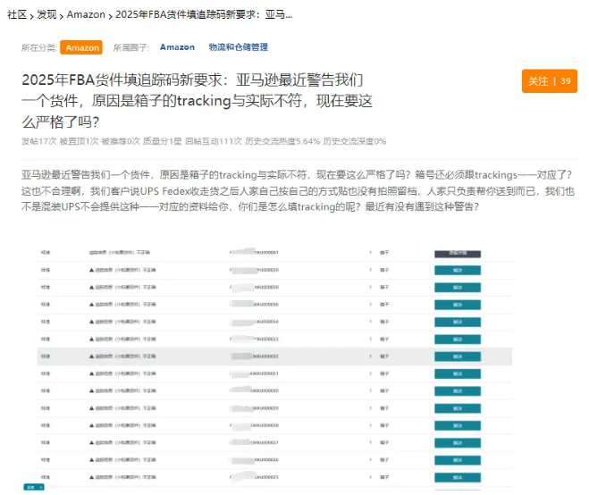Click 解决 for the row ending 000034
The height and width of the screenshot is (495, 589).
point(458,323)
